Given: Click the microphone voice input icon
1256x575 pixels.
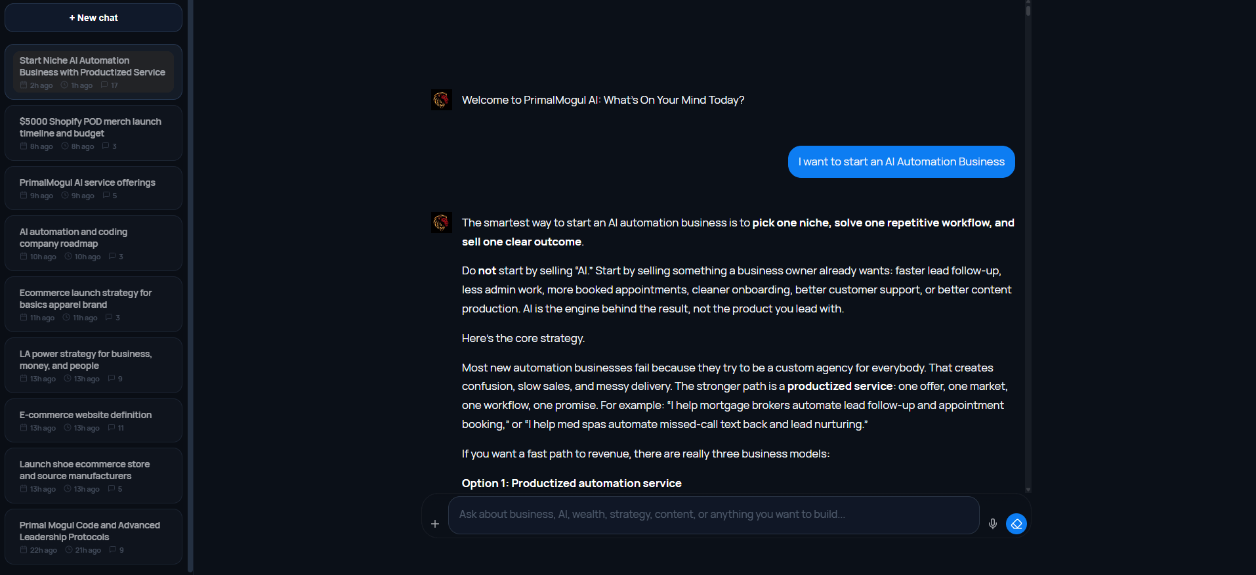Looking at the screenshot, I should [993, 523].
